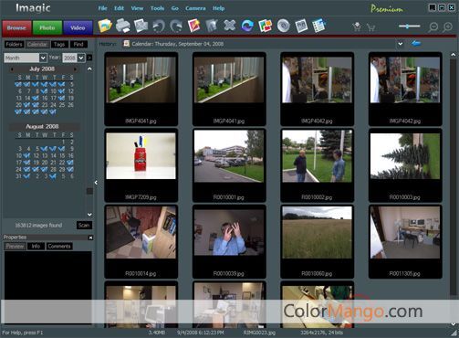
Task: Rotate image counter-clockwise
Action: (159, 26)
